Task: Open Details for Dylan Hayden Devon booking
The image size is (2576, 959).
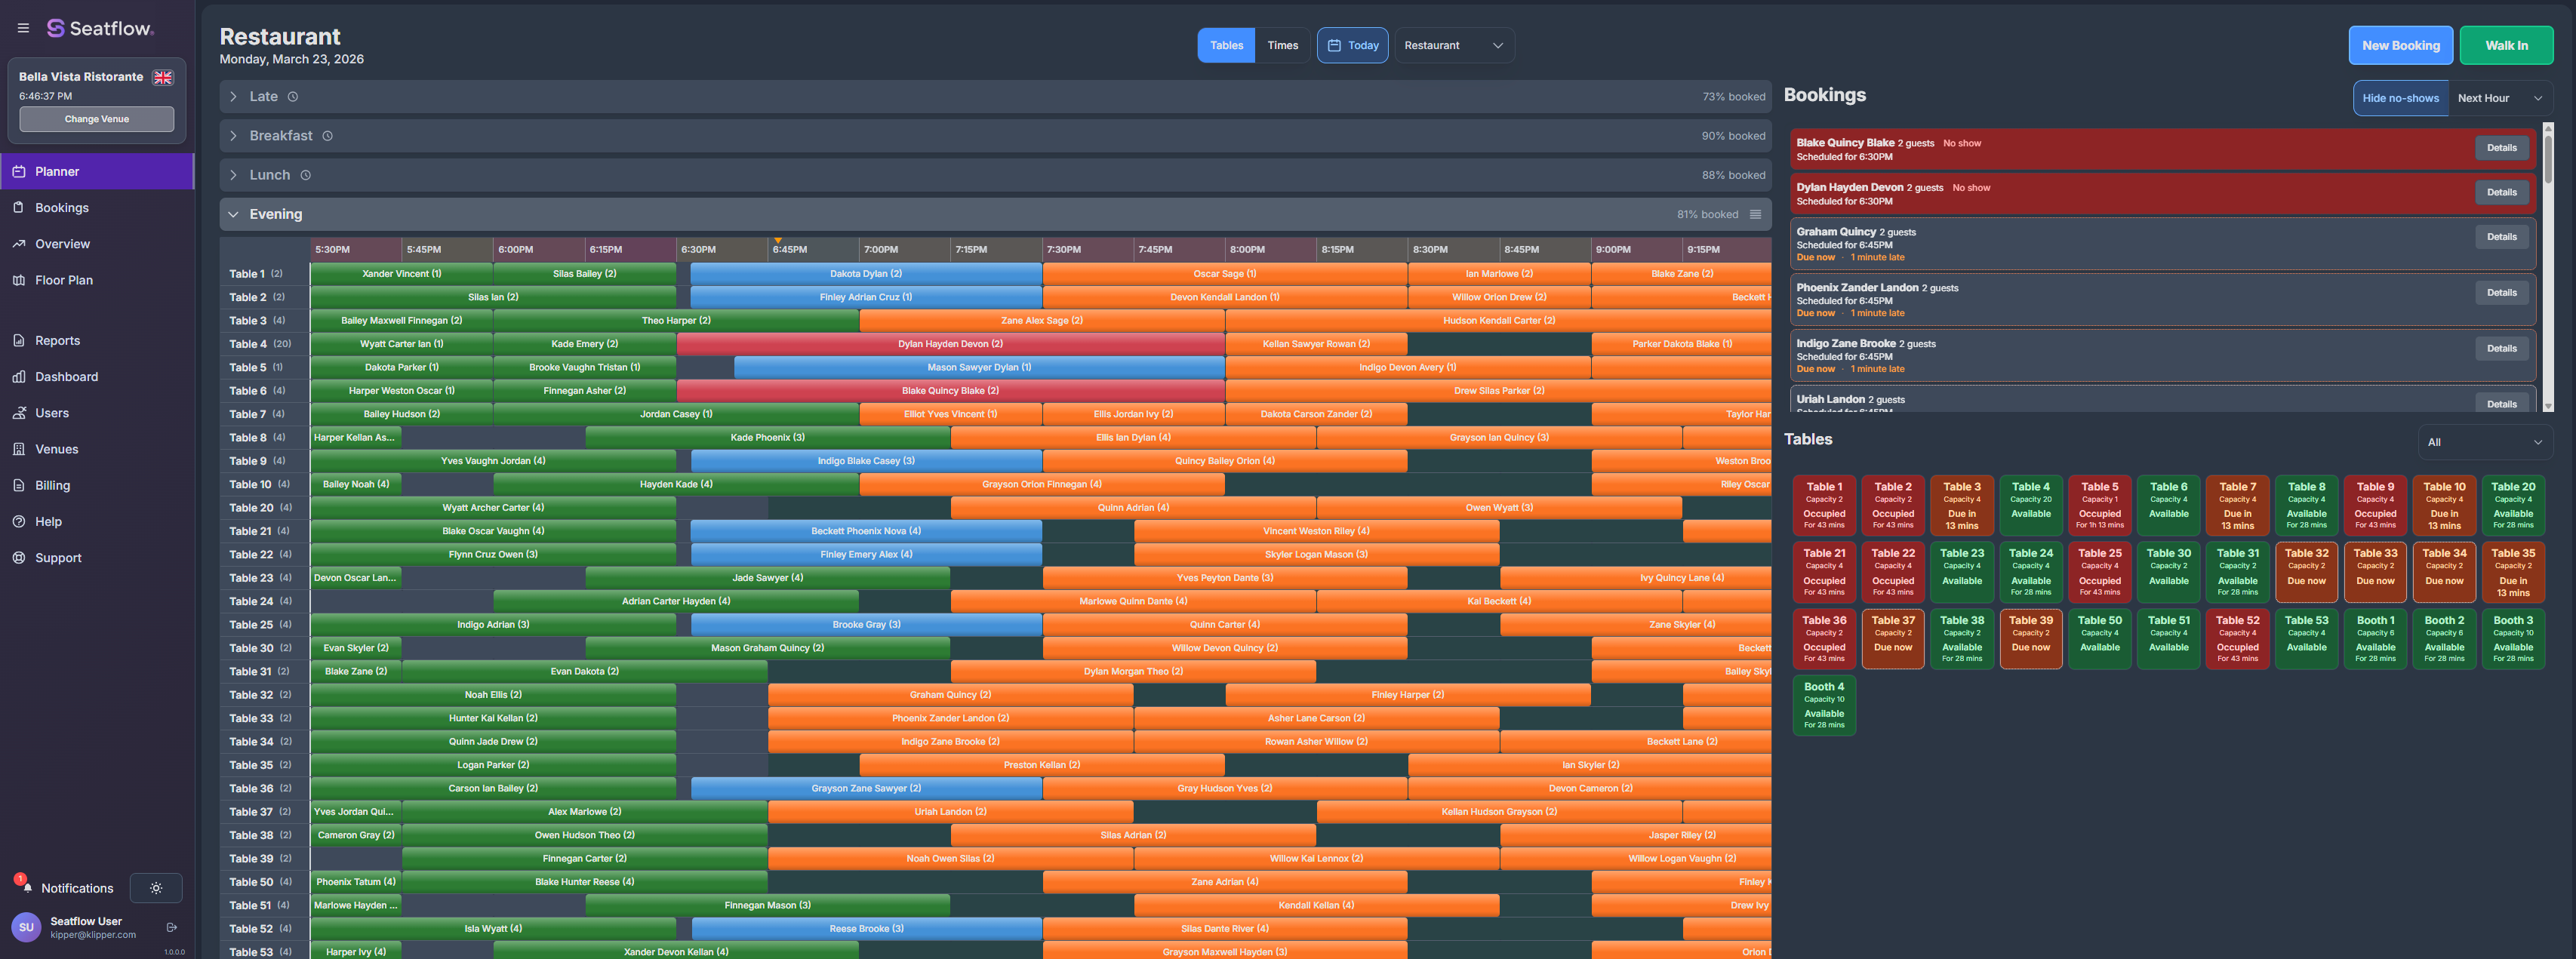Action: tap(2501, 192)
